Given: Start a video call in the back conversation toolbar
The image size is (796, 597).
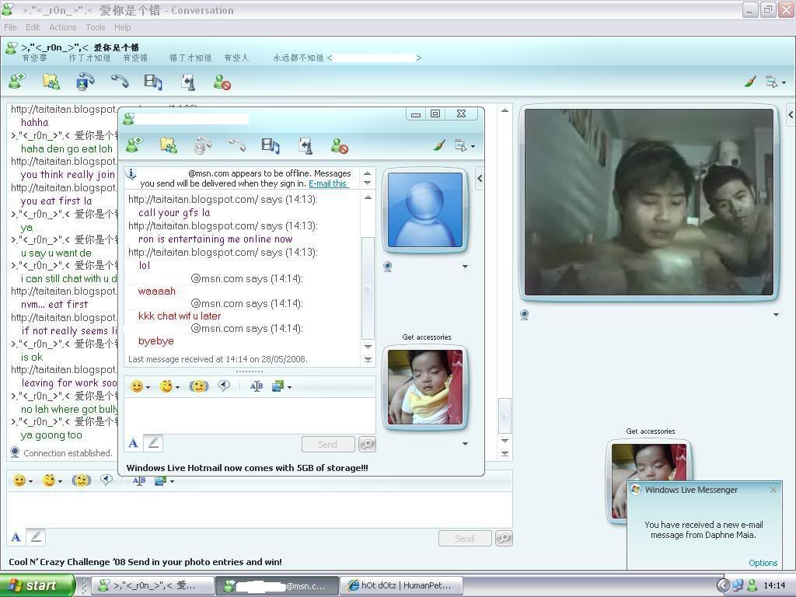Looking at the screenshot, I should [86, 81].
